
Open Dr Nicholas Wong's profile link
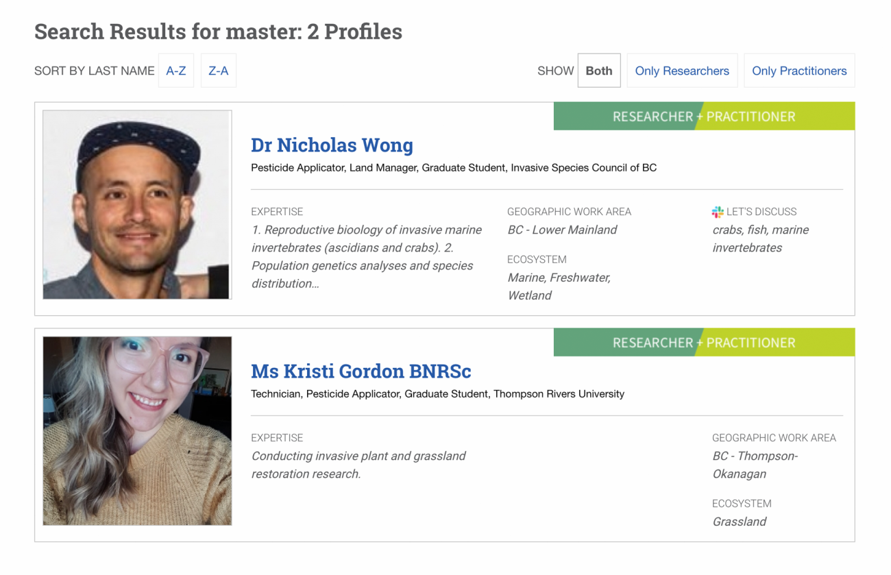click(x=332, y=145)
